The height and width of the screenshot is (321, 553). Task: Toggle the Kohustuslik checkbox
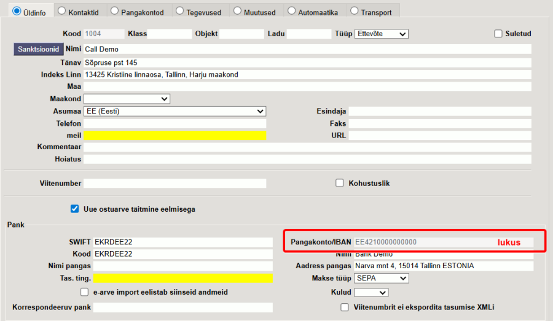(340, 183)
